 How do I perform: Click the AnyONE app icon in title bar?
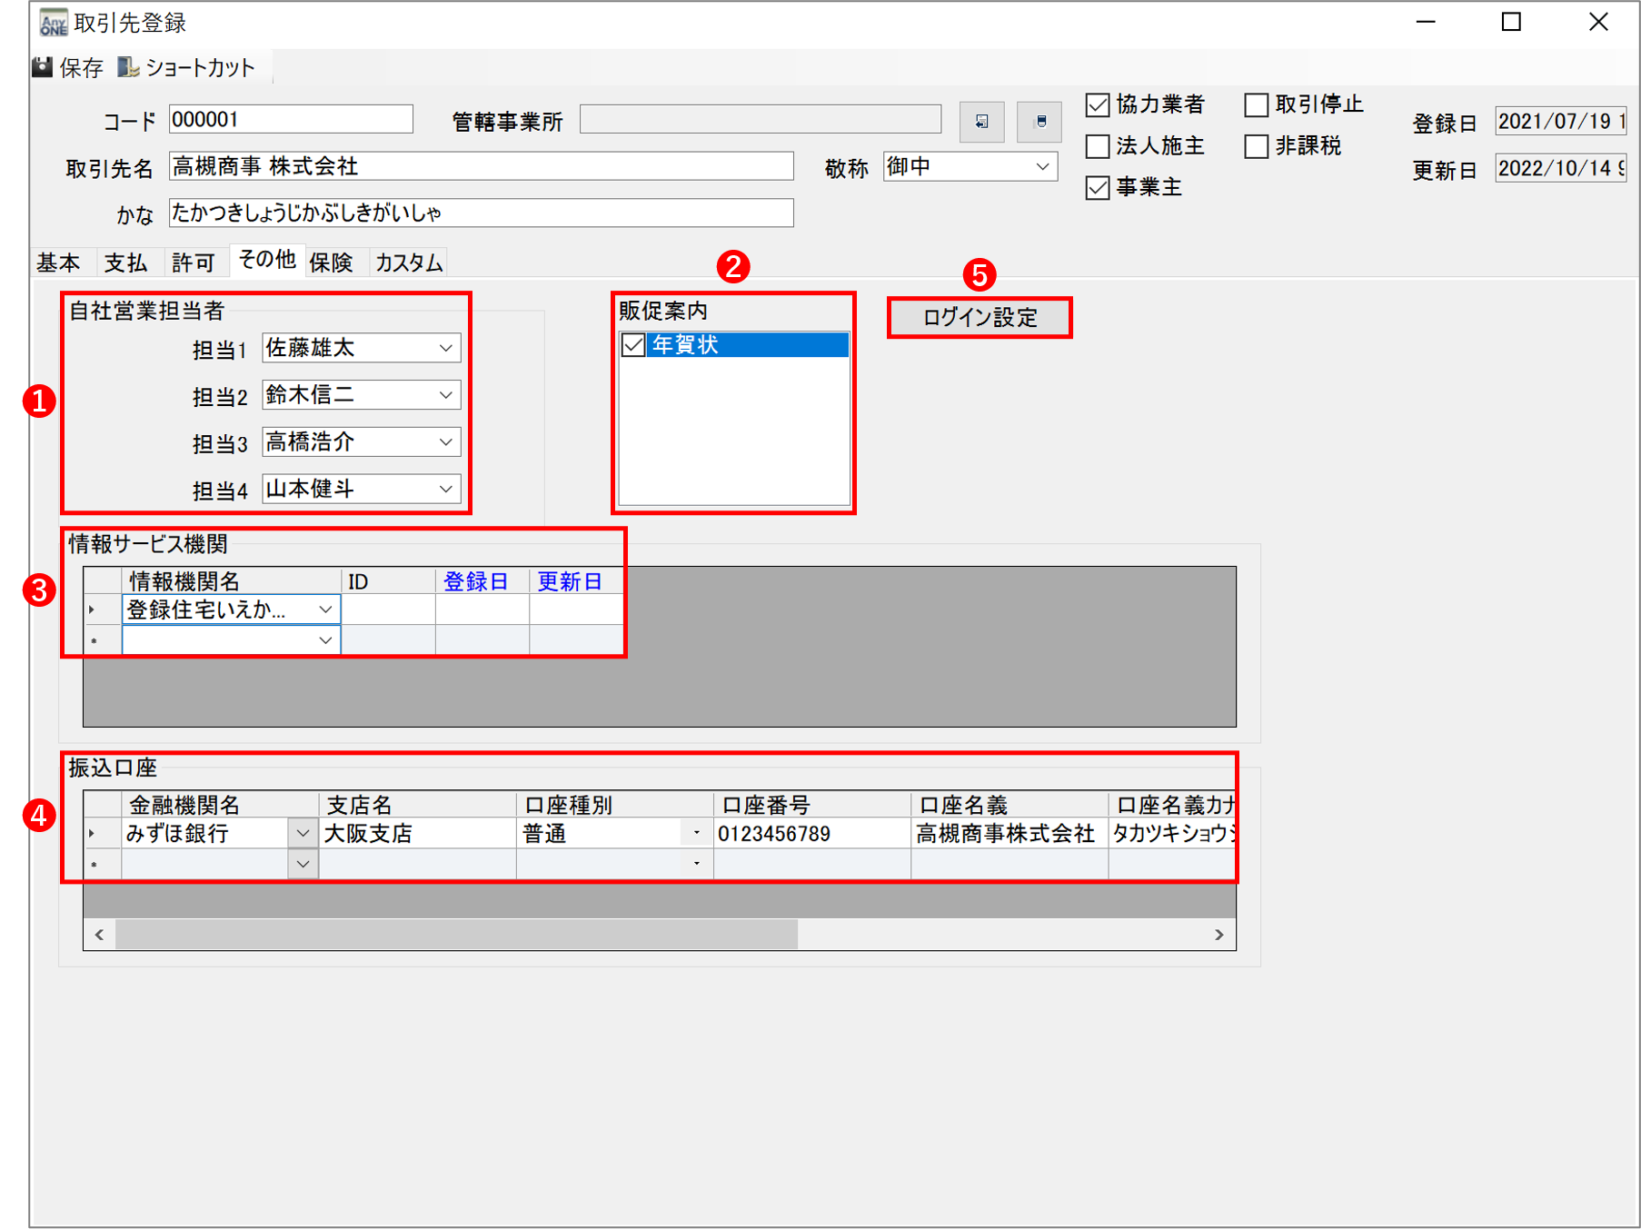point(53,23)
